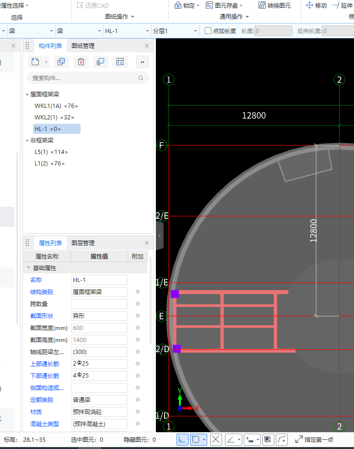Screen dimensions: 354x449
Task: Click the search magnifier in component search
Action: click(x=141, y=78)
